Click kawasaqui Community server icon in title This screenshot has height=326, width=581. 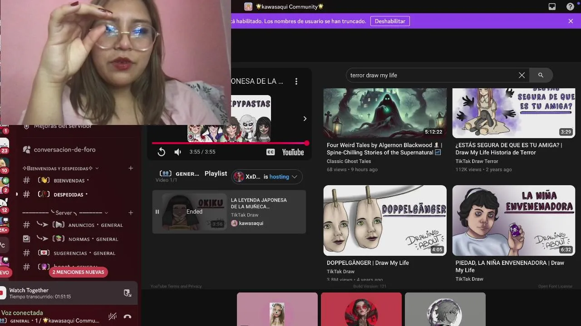tap(248, 7)
